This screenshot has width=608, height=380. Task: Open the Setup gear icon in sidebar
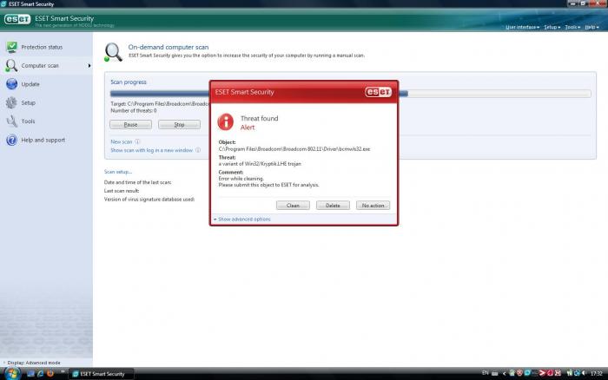[x=11, y=102]
